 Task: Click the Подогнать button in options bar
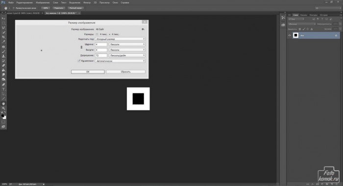tap(59, 8)
